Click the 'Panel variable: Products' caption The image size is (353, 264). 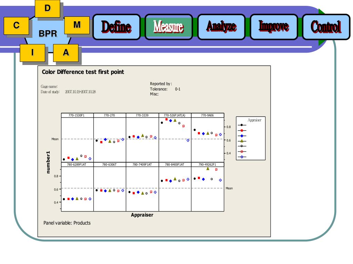point(67,223)
